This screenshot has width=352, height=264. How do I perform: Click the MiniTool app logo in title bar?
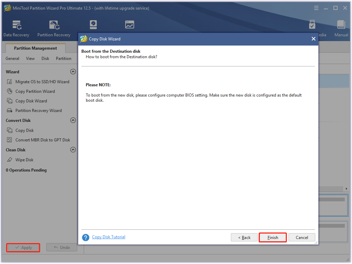pos(8,8)
